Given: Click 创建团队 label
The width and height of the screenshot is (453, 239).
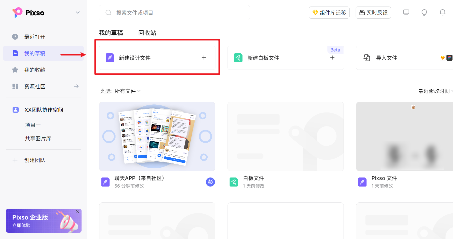Looking at the screenshot, I should point(35,160).
